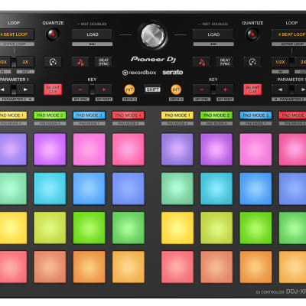Image resolution: width=306 pixels, height=306 pixels.
Task: Hit pink pad below right deck PAD MODE 3
Action: click(x=256, y=149)
